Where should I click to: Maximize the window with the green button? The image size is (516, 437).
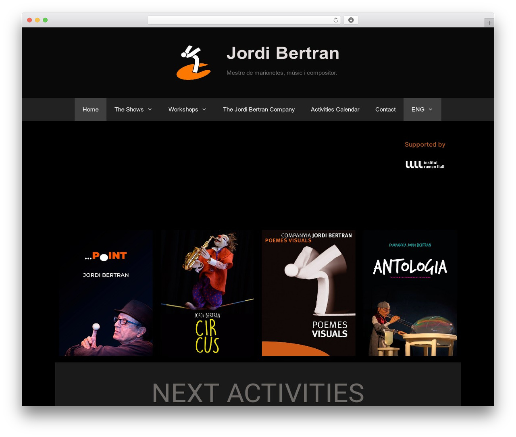[x=45, y=20]
